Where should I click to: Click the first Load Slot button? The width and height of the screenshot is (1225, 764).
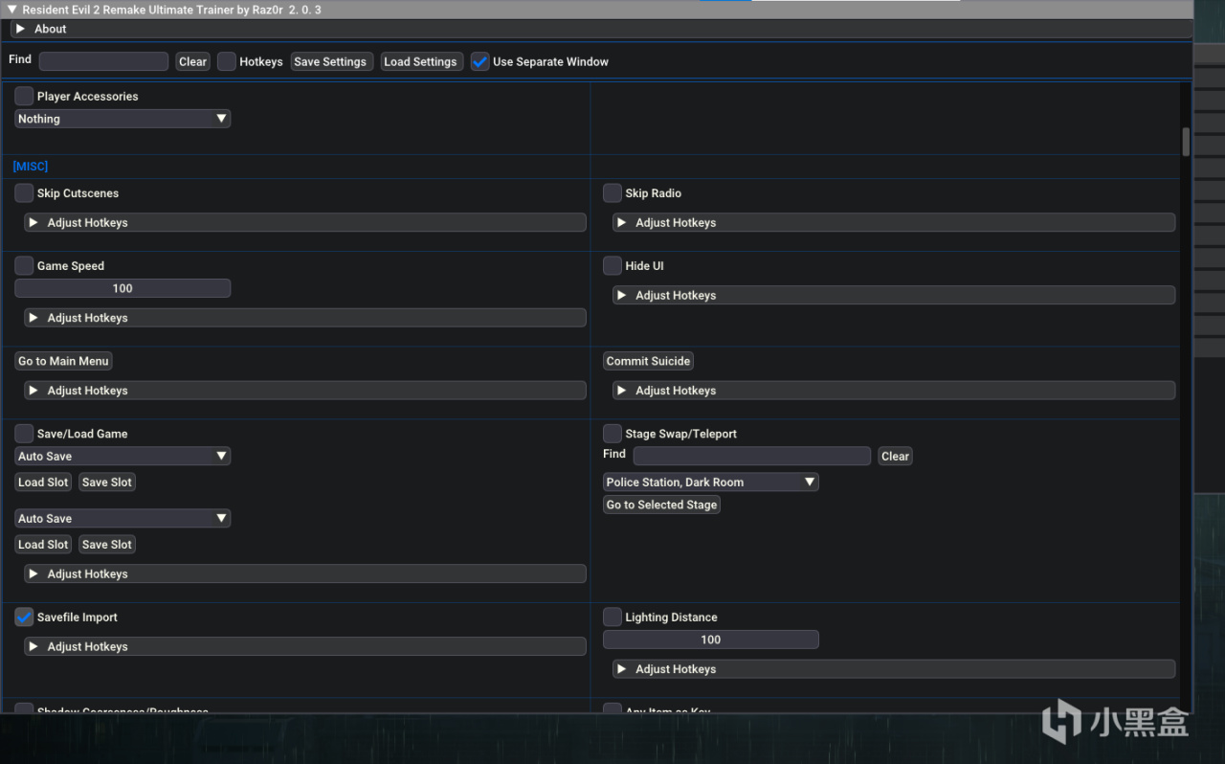pos(43,483)
